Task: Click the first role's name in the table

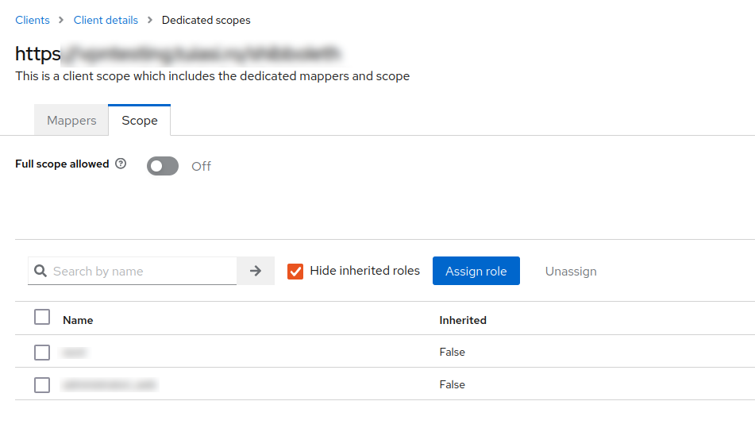Action: [x=75, y=352]
